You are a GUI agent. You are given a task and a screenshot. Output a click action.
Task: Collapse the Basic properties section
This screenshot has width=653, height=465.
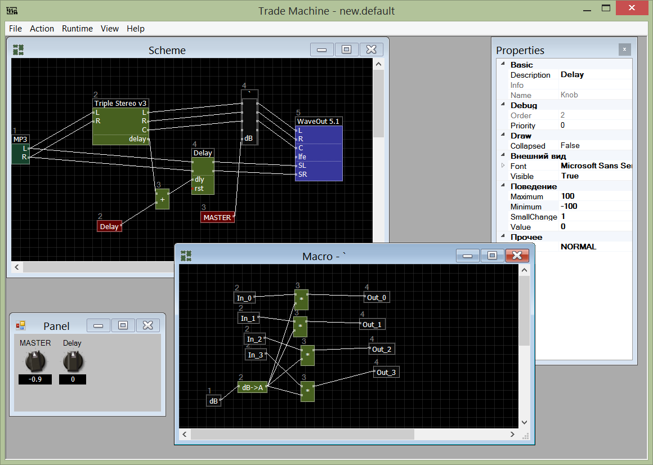(503, 65)
